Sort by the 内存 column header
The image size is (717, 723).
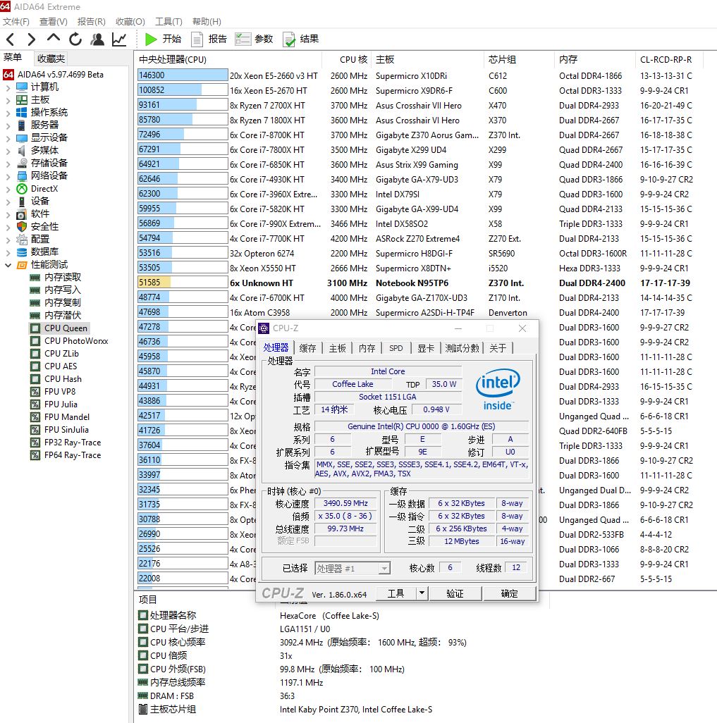pyautogui.click(x=595, y=59)
